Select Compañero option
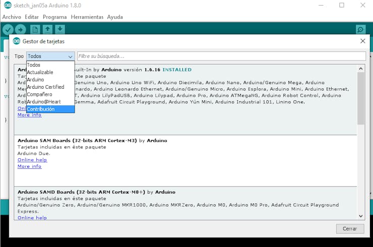Viewport: 373px width, 247px height. point(50,94)
